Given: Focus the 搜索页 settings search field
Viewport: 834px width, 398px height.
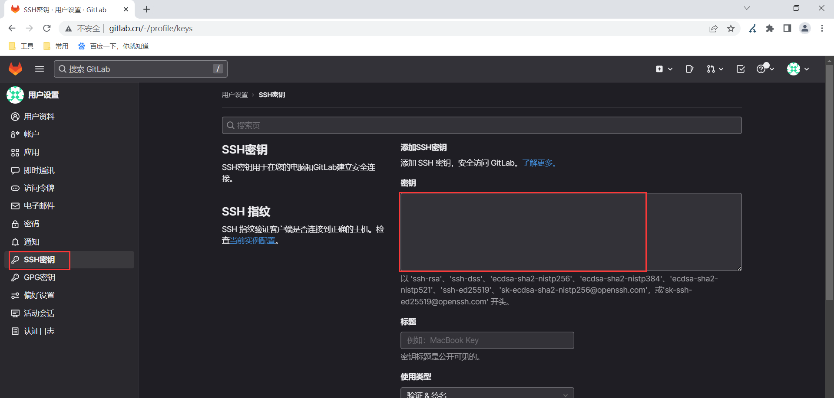Looking at the screenshot, I should [x=481, y=125].
